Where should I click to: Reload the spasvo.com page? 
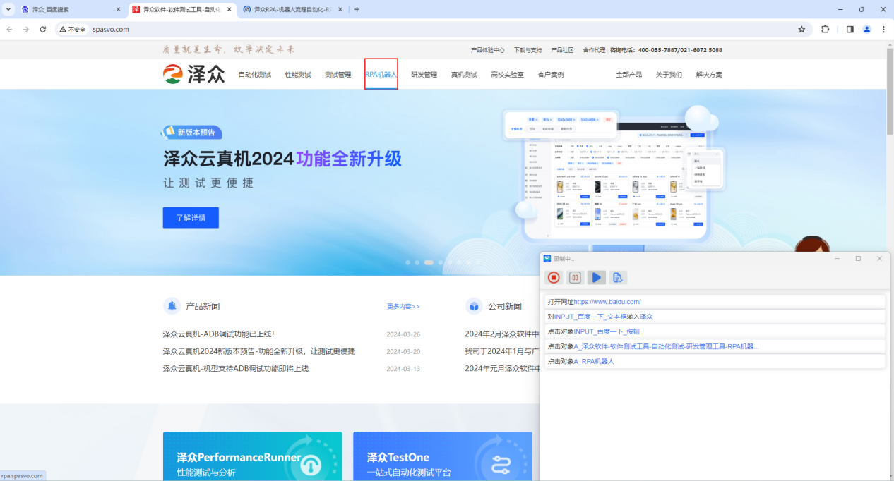click(x=43, y=29)
